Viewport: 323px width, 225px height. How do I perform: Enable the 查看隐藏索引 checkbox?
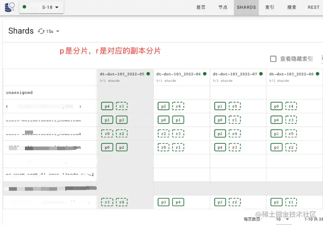(x=273, y=59)
